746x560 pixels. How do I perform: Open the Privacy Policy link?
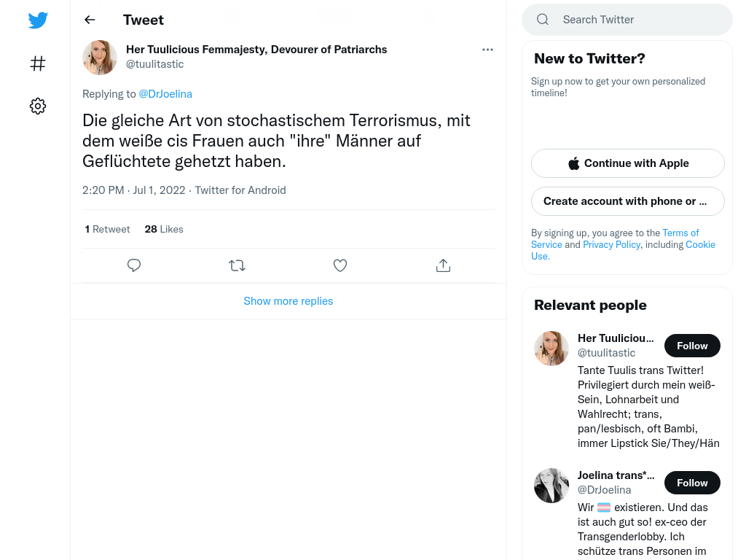(x=611, y=245)
